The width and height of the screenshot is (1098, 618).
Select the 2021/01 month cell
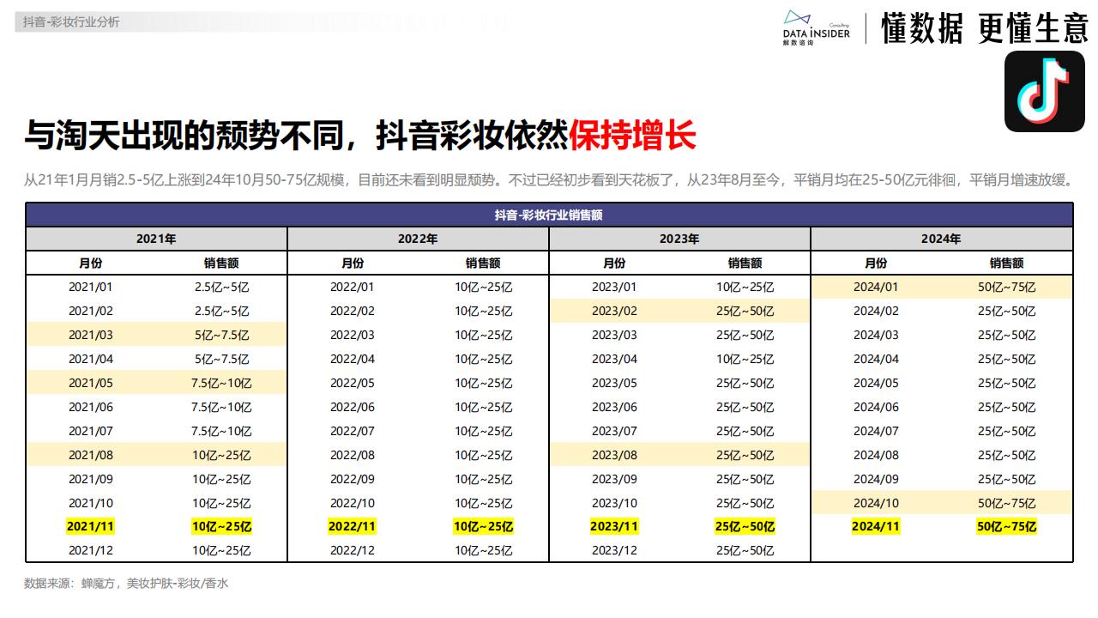coord(91,287)
